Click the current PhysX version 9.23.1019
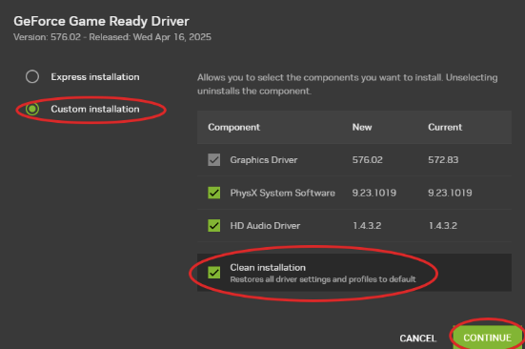 450,193
